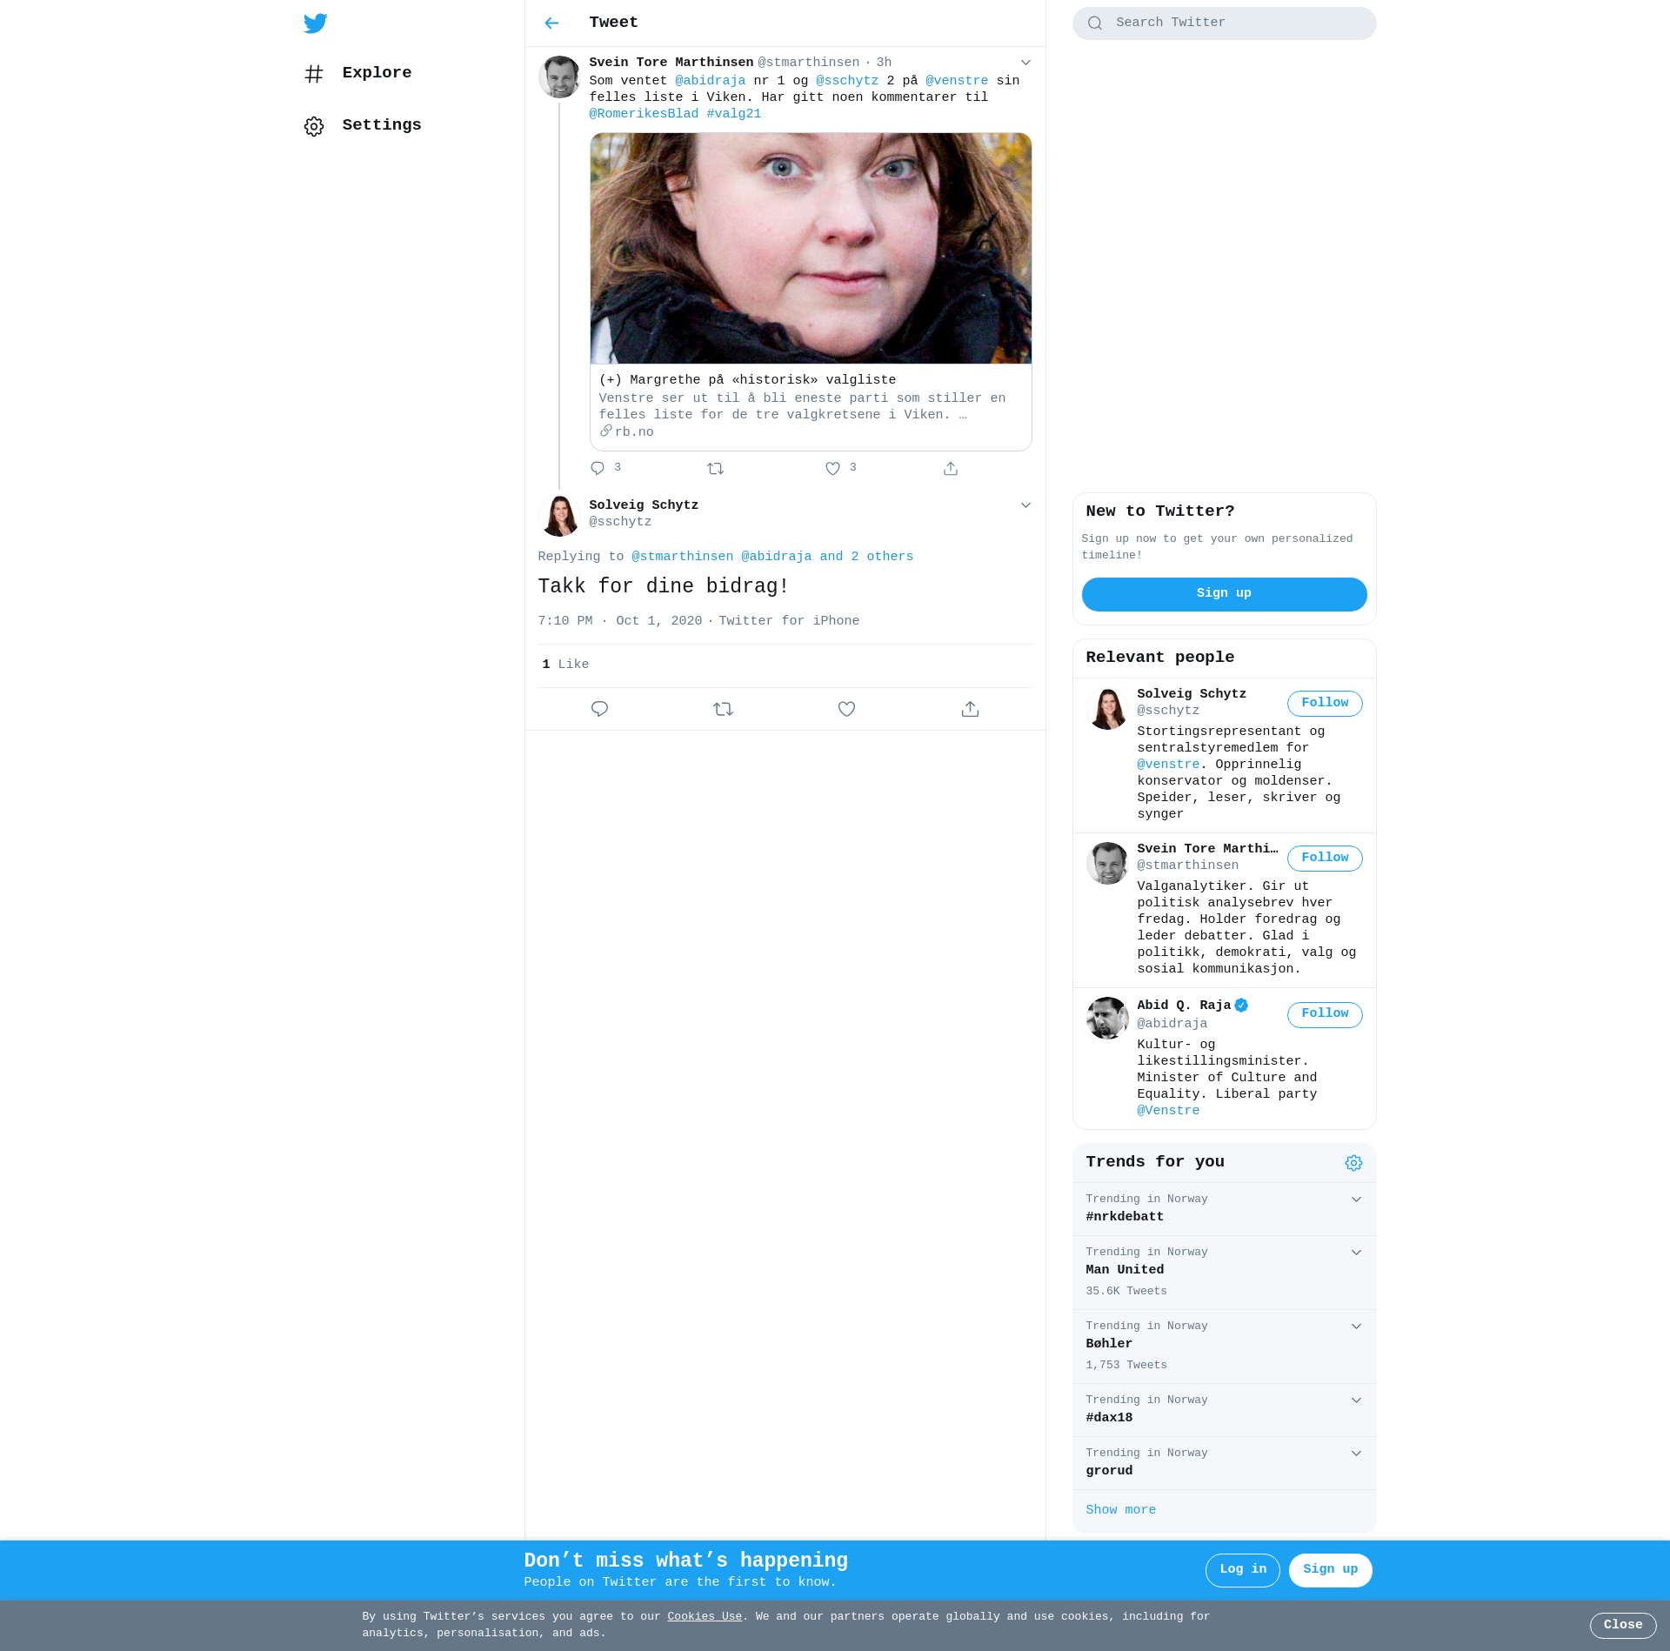Open Svein Tore Marthinsen's avatar in tweet
1670x1651 pixels.
(559, 77)
